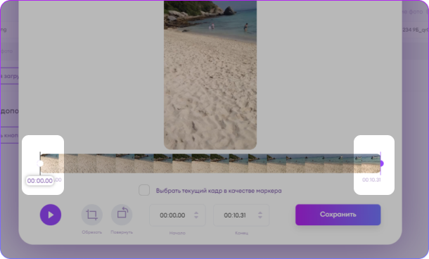Viewport: 429px width, 259px height.
Task: Decrease start time with the down arrow
Action: click(196, 217)
